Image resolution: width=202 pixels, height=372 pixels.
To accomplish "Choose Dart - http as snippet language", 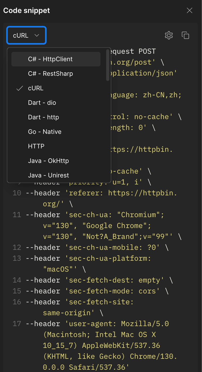I will [x=43, y=117].
